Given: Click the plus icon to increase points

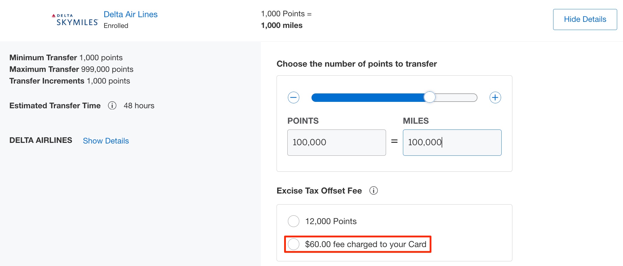Looking at the screenshot, I should (x=495, y=97).
